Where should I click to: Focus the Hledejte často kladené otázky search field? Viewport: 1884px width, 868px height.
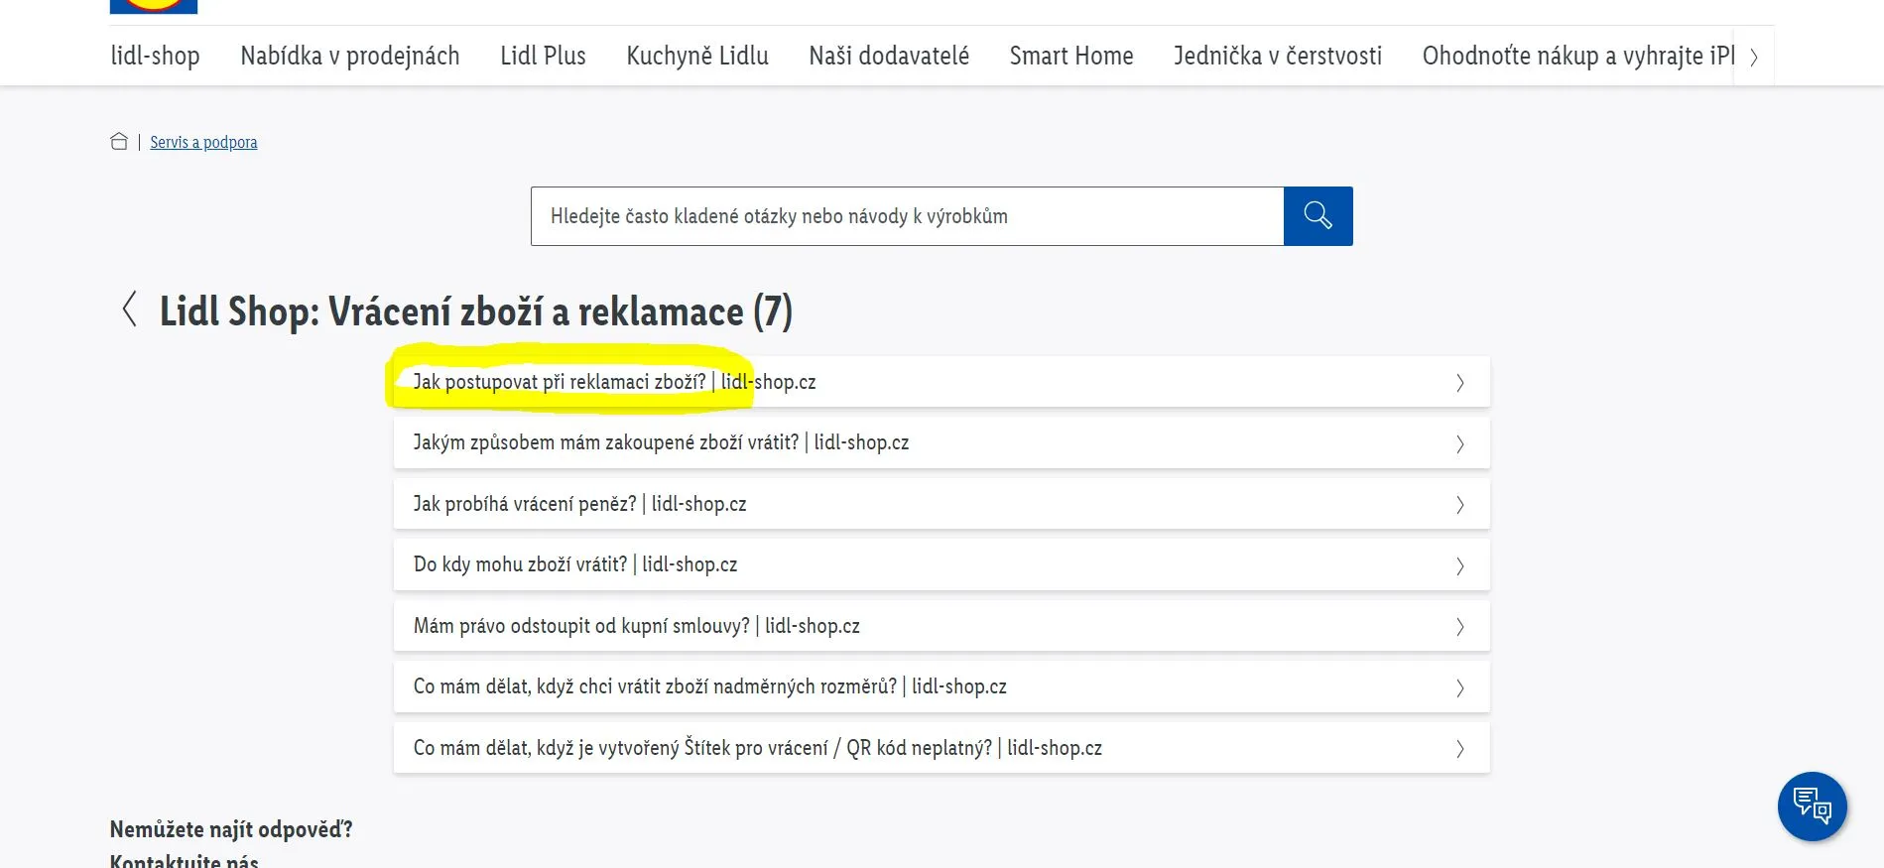click(x=907, y=215)
